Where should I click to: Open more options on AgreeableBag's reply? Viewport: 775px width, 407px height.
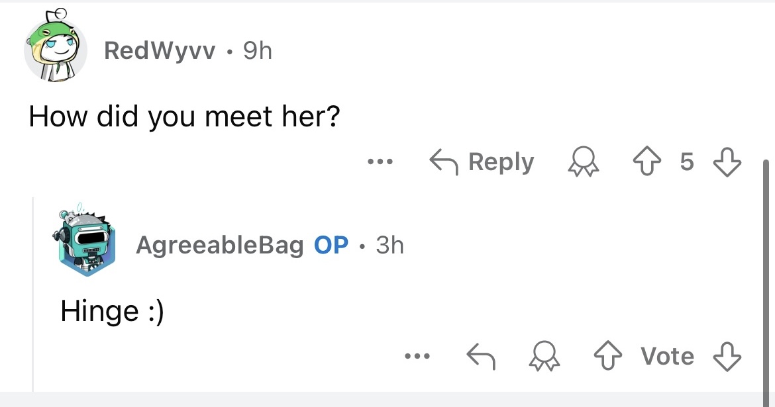(x=419, y=356)
